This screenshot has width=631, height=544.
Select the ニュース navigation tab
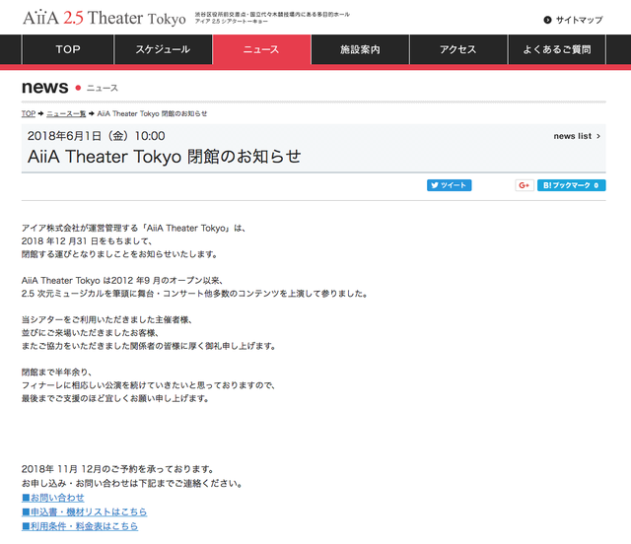261,49
